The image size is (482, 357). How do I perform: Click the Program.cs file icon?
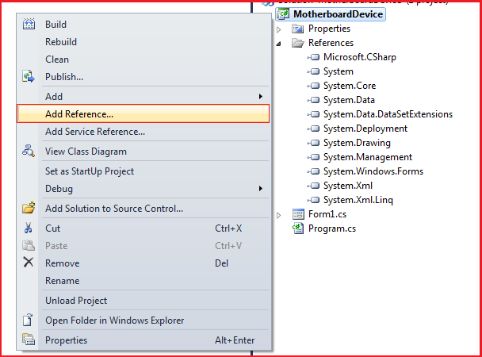(298, 228)
